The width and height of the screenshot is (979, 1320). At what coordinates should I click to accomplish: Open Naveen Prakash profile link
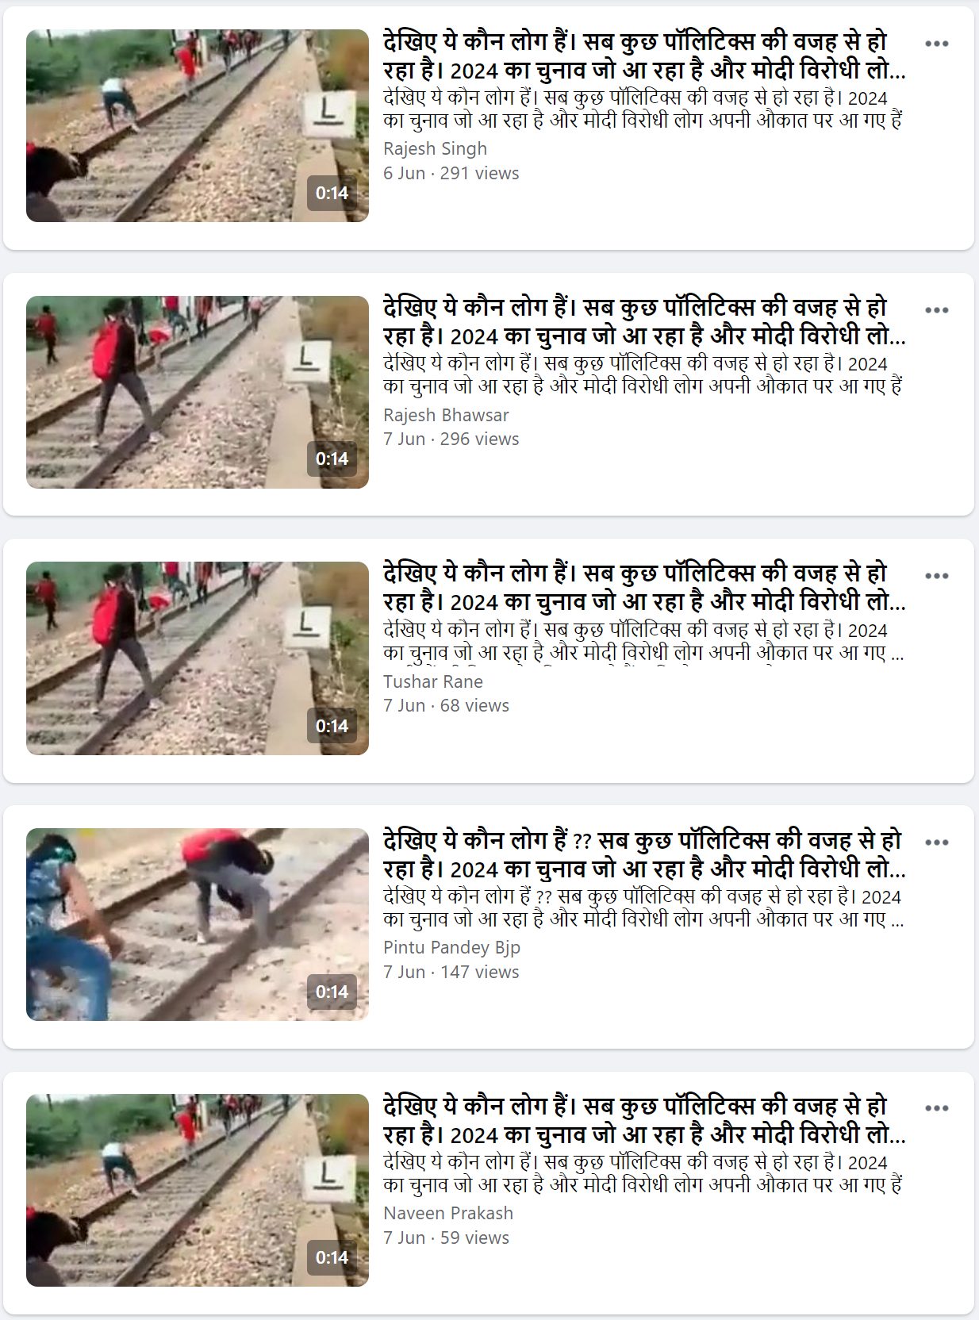(x=448, y=1213)
